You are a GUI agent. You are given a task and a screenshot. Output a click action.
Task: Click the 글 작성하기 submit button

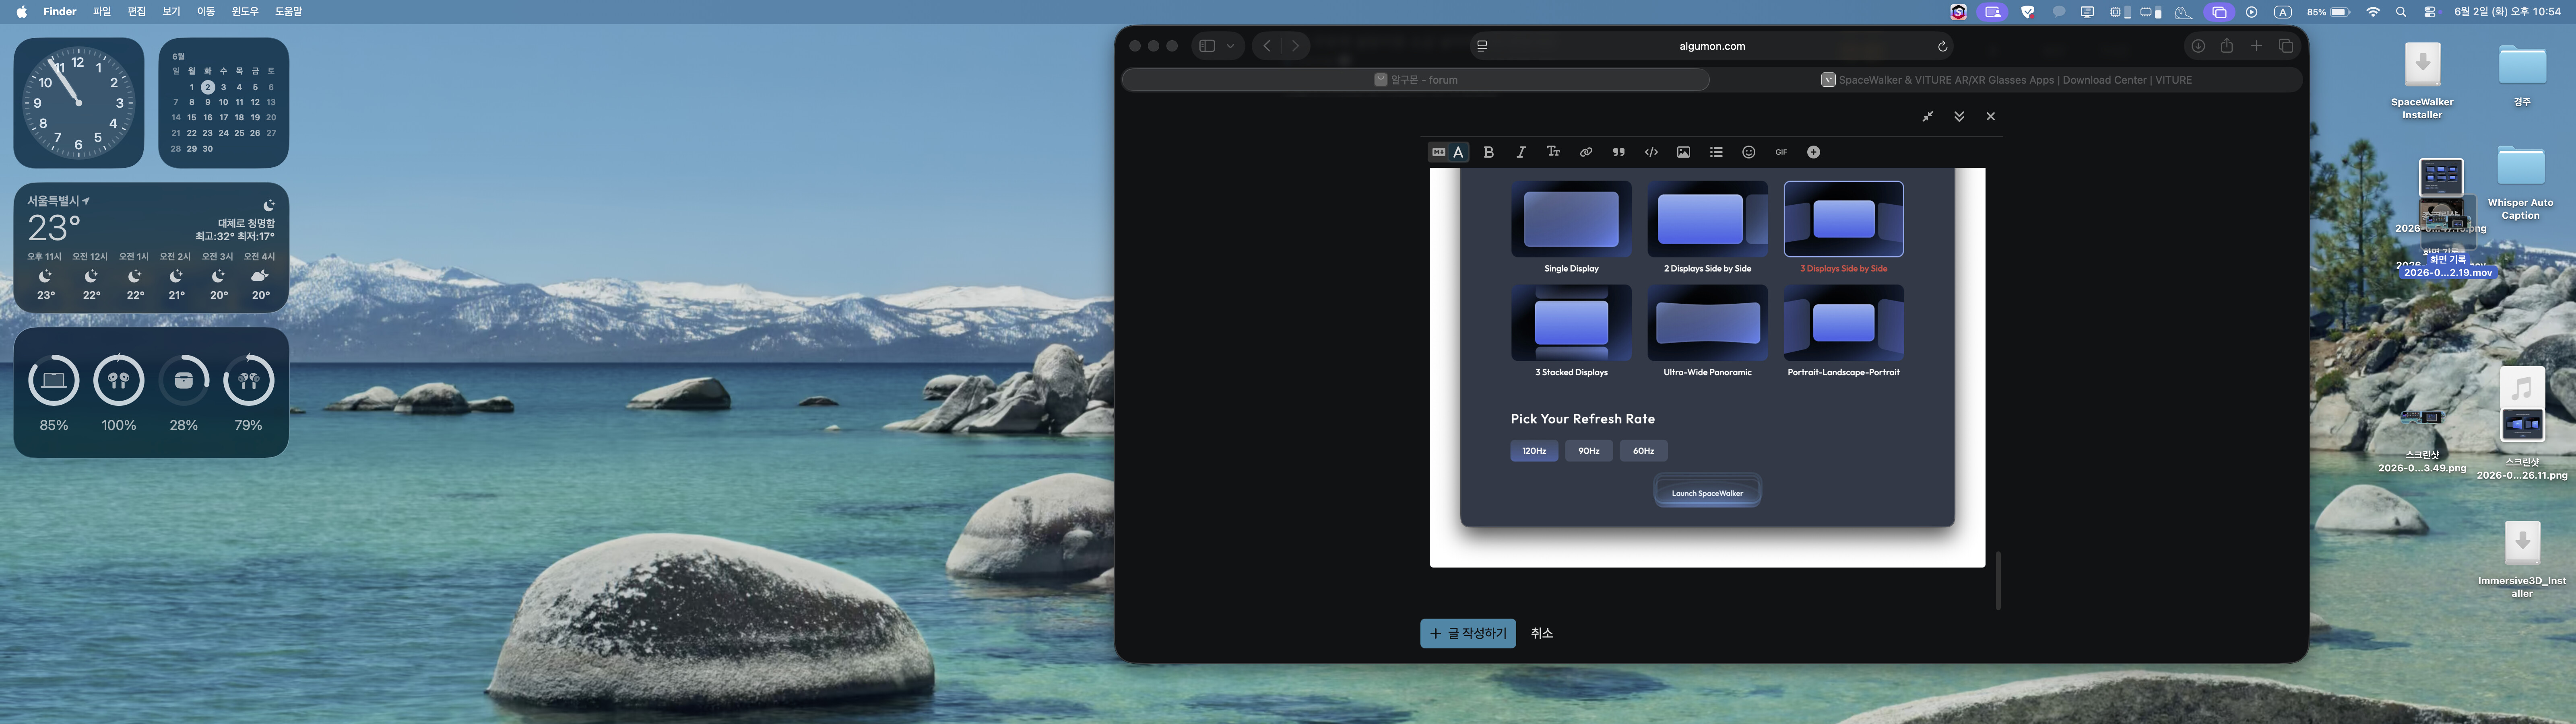click(x=1468, y=633)
